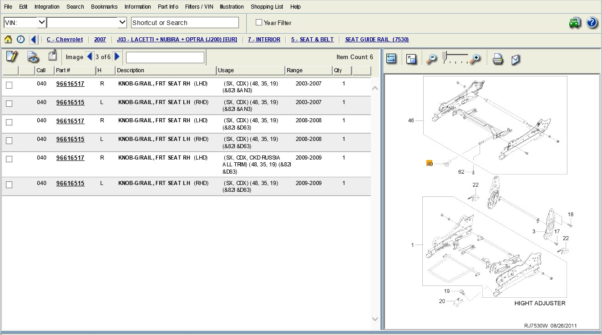Open the Bookmarks menu

click(104, 7)
